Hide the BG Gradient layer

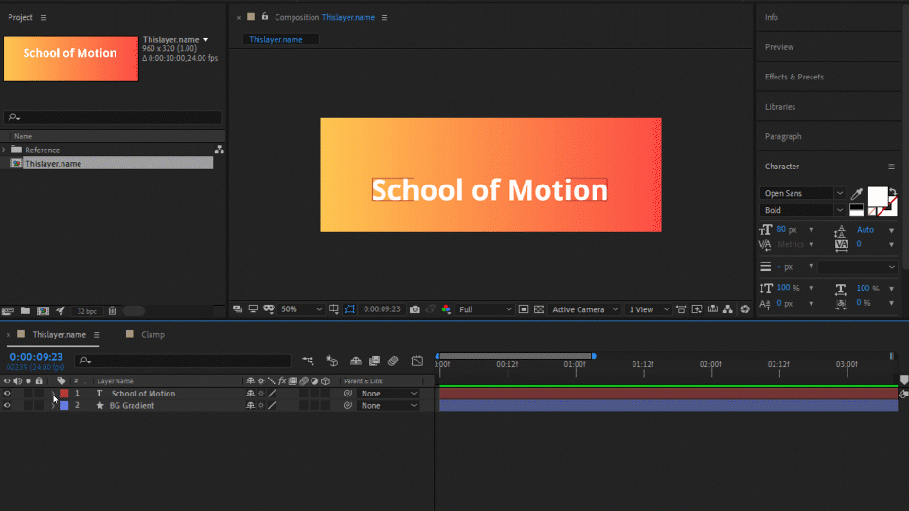tap(7, 406)
